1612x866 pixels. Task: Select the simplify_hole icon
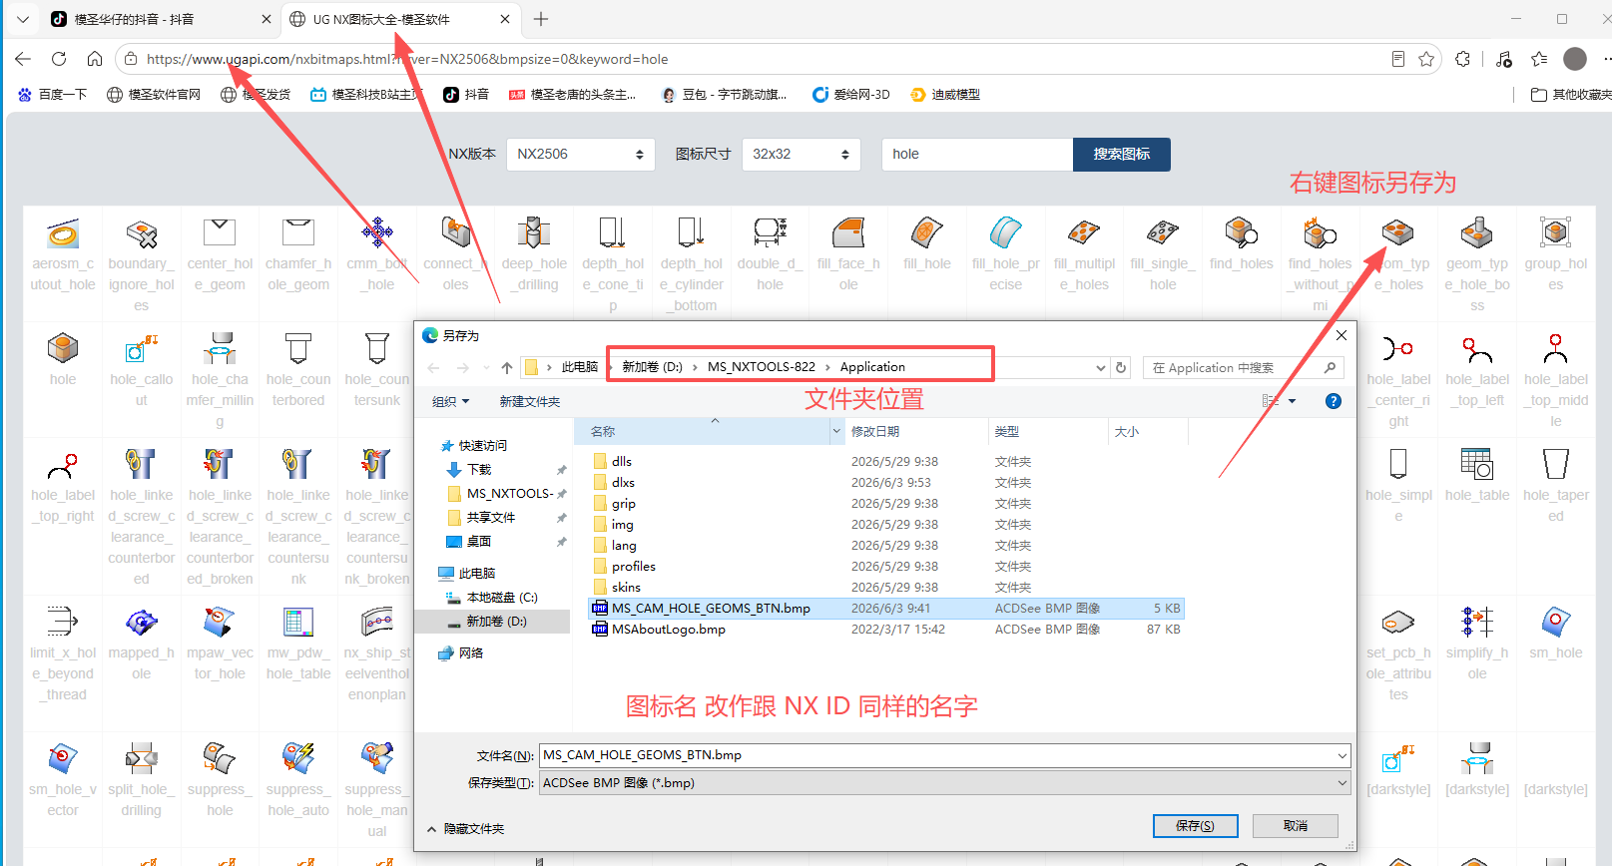pos(1477,622)
